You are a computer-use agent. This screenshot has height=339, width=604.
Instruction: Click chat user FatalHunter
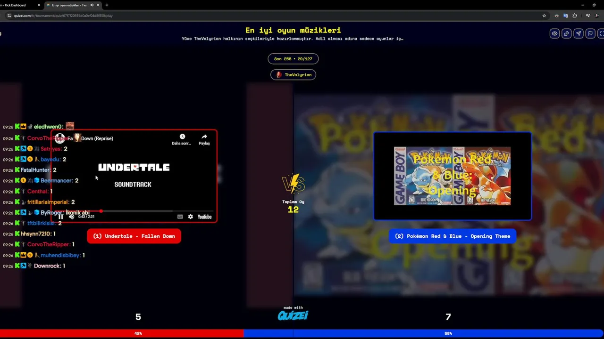[36, 170]
